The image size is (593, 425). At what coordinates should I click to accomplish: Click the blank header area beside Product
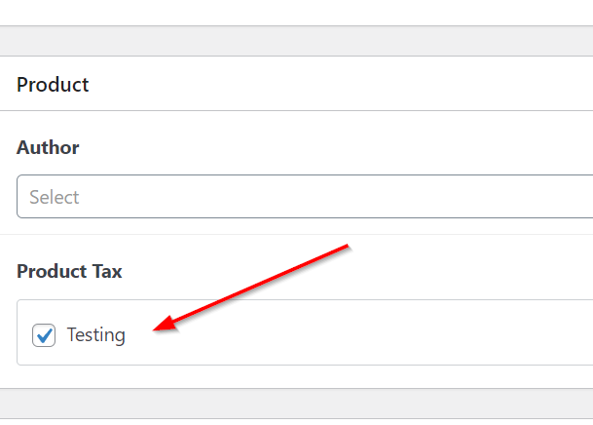(x=341, y=85)
